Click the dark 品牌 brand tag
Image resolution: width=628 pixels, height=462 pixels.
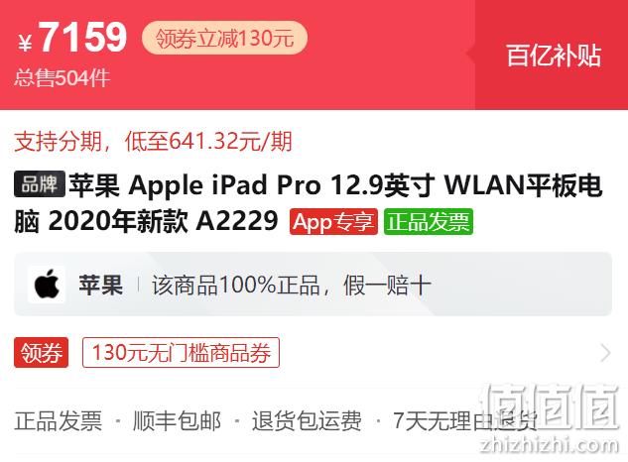pyautogui.click(x=40, y=184)
